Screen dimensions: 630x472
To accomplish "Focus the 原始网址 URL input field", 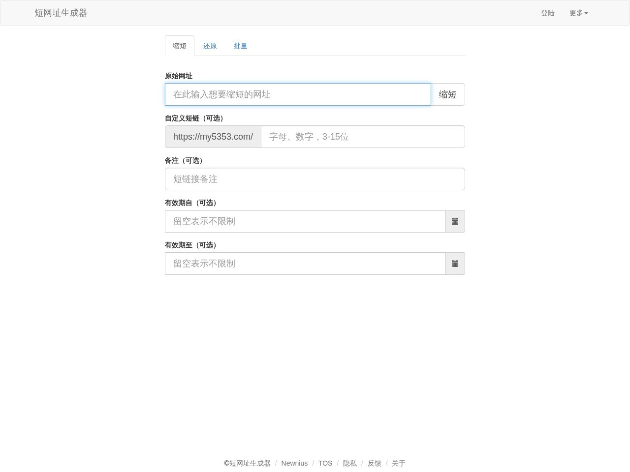I will click(x=298, y=94).
